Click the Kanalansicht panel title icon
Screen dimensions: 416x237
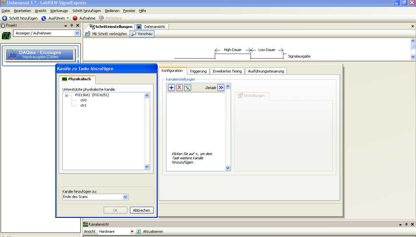pyautogui.click(x=85, y=224)
